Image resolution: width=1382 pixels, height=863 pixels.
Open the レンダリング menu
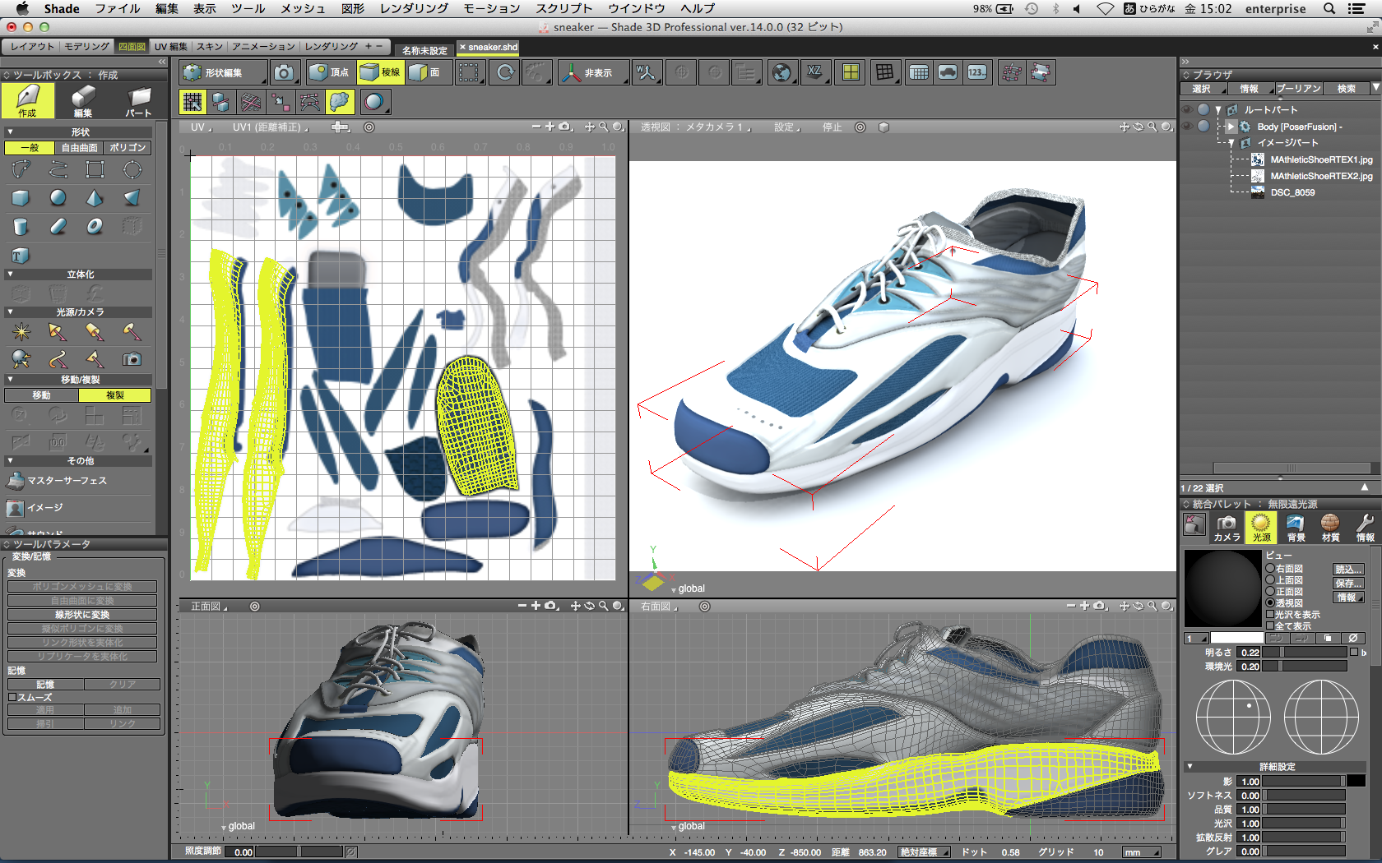(414, 8)
